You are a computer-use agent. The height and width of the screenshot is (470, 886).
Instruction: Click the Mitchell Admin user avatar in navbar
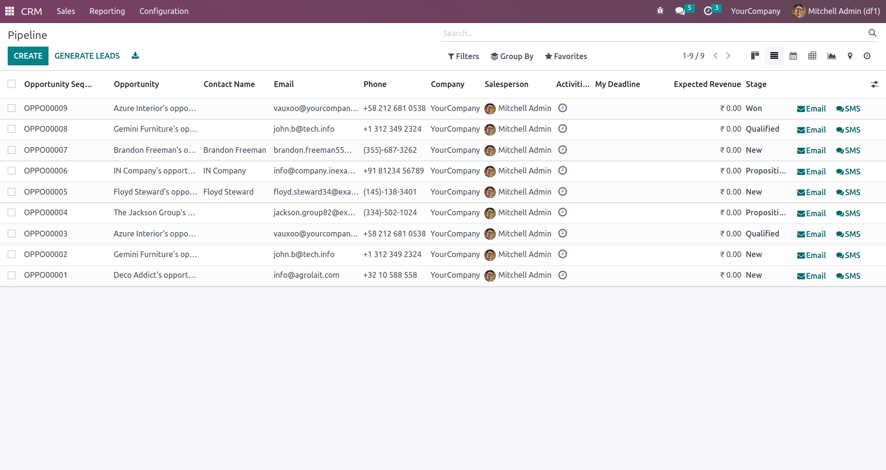[799, 11]
